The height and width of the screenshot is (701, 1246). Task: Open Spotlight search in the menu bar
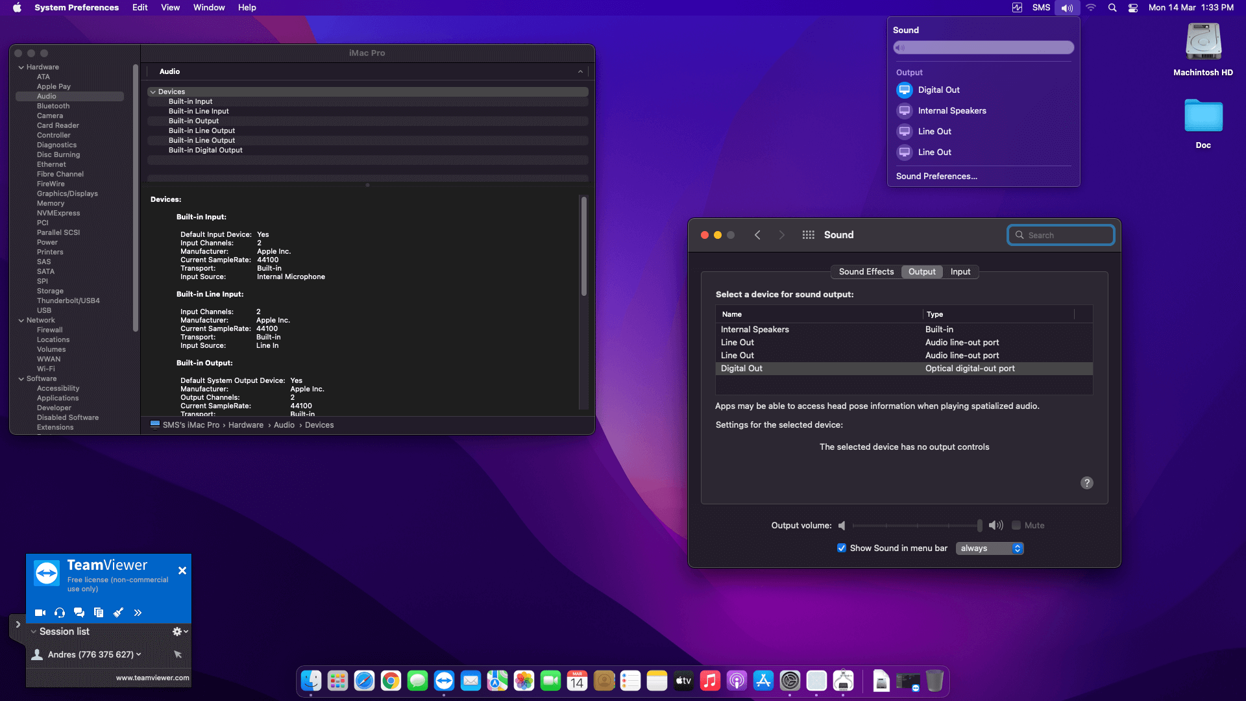click(1112, 8)
